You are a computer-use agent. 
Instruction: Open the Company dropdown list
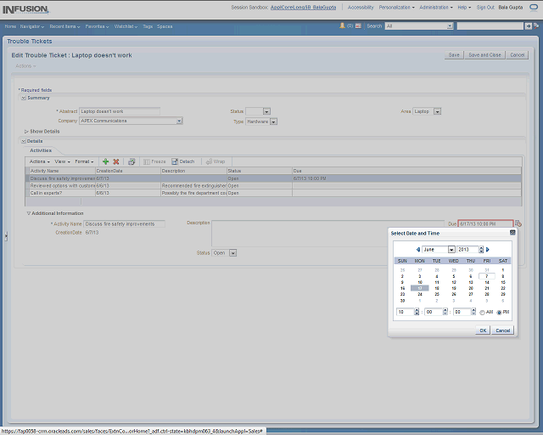coord(179,121)
